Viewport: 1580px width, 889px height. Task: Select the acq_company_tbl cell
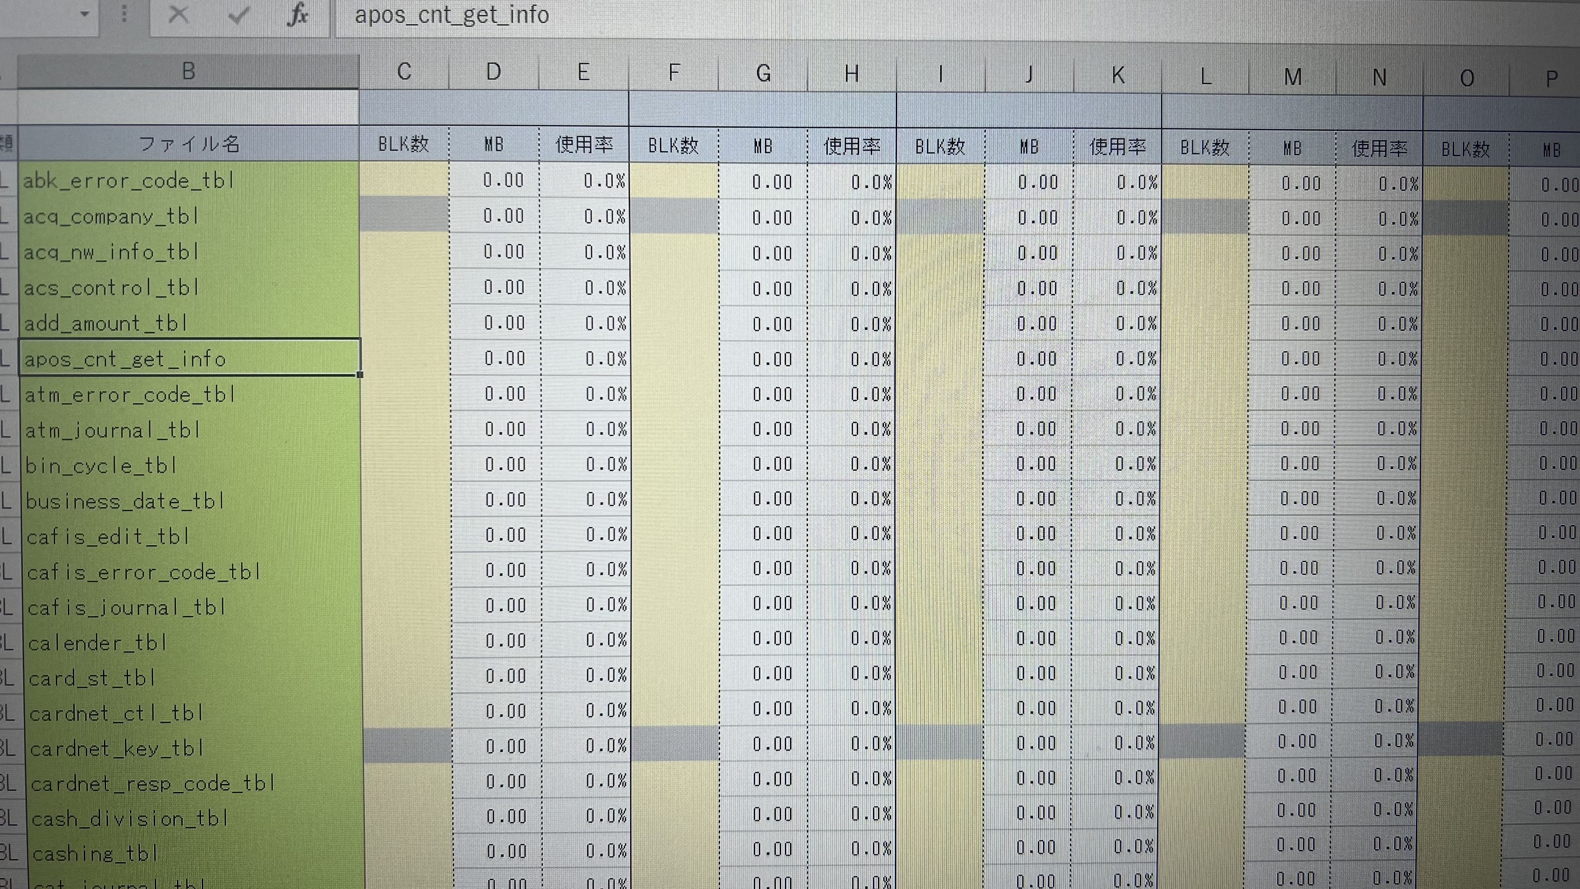(x=189, y=216)
